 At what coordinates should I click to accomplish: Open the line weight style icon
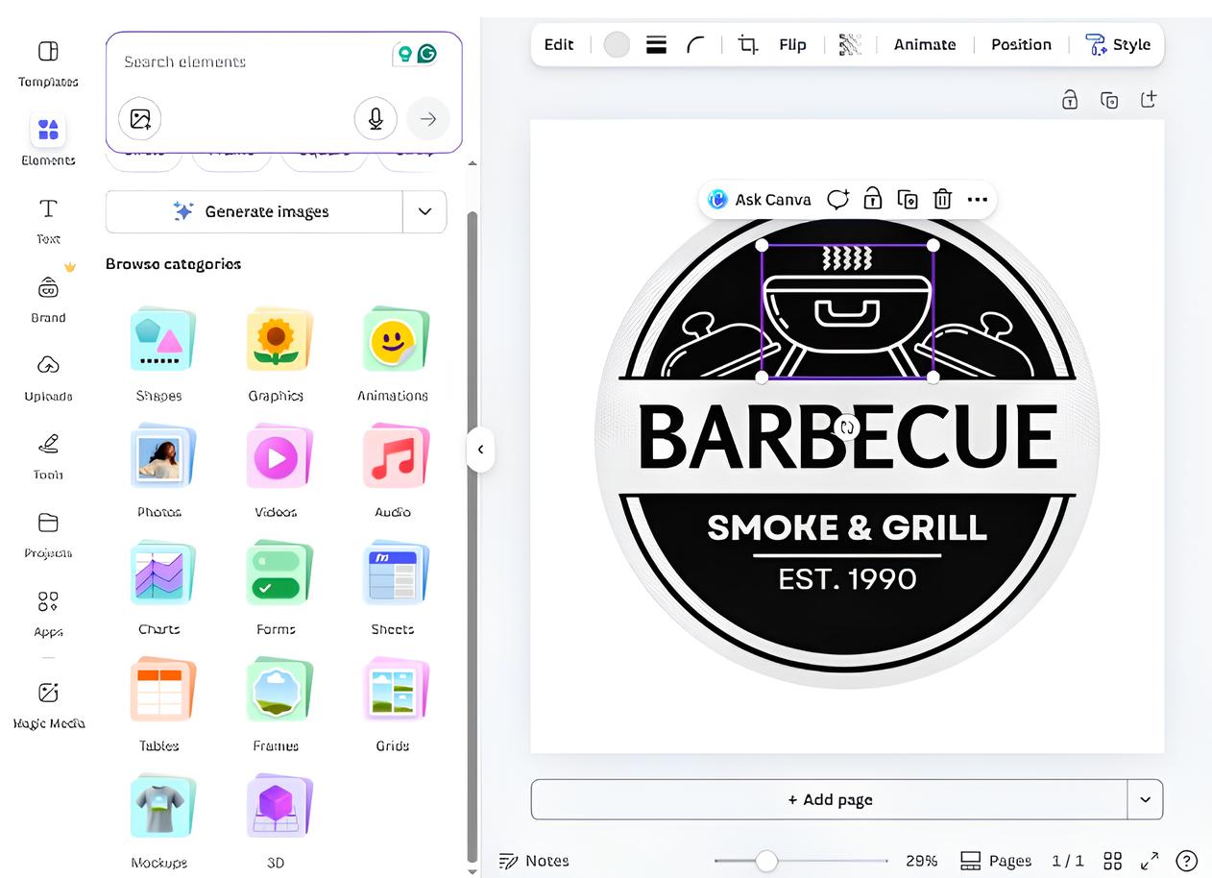[657, 45]
